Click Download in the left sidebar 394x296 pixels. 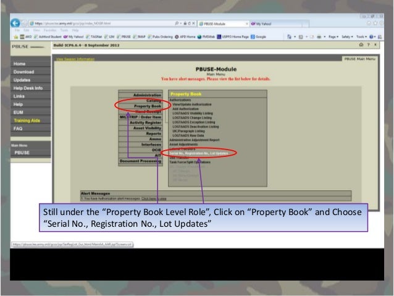coord(30,72)
